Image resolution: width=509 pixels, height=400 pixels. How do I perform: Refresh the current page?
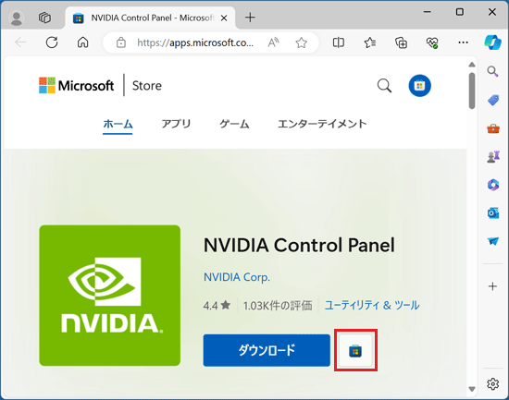tap(52, 42)
